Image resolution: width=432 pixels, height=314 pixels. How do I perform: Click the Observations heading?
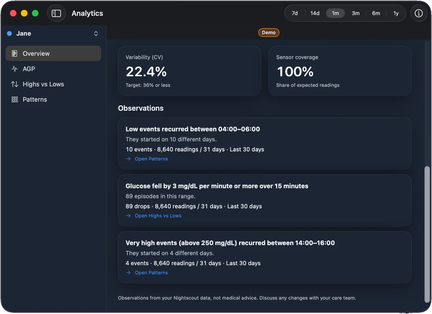coord(141,108)
